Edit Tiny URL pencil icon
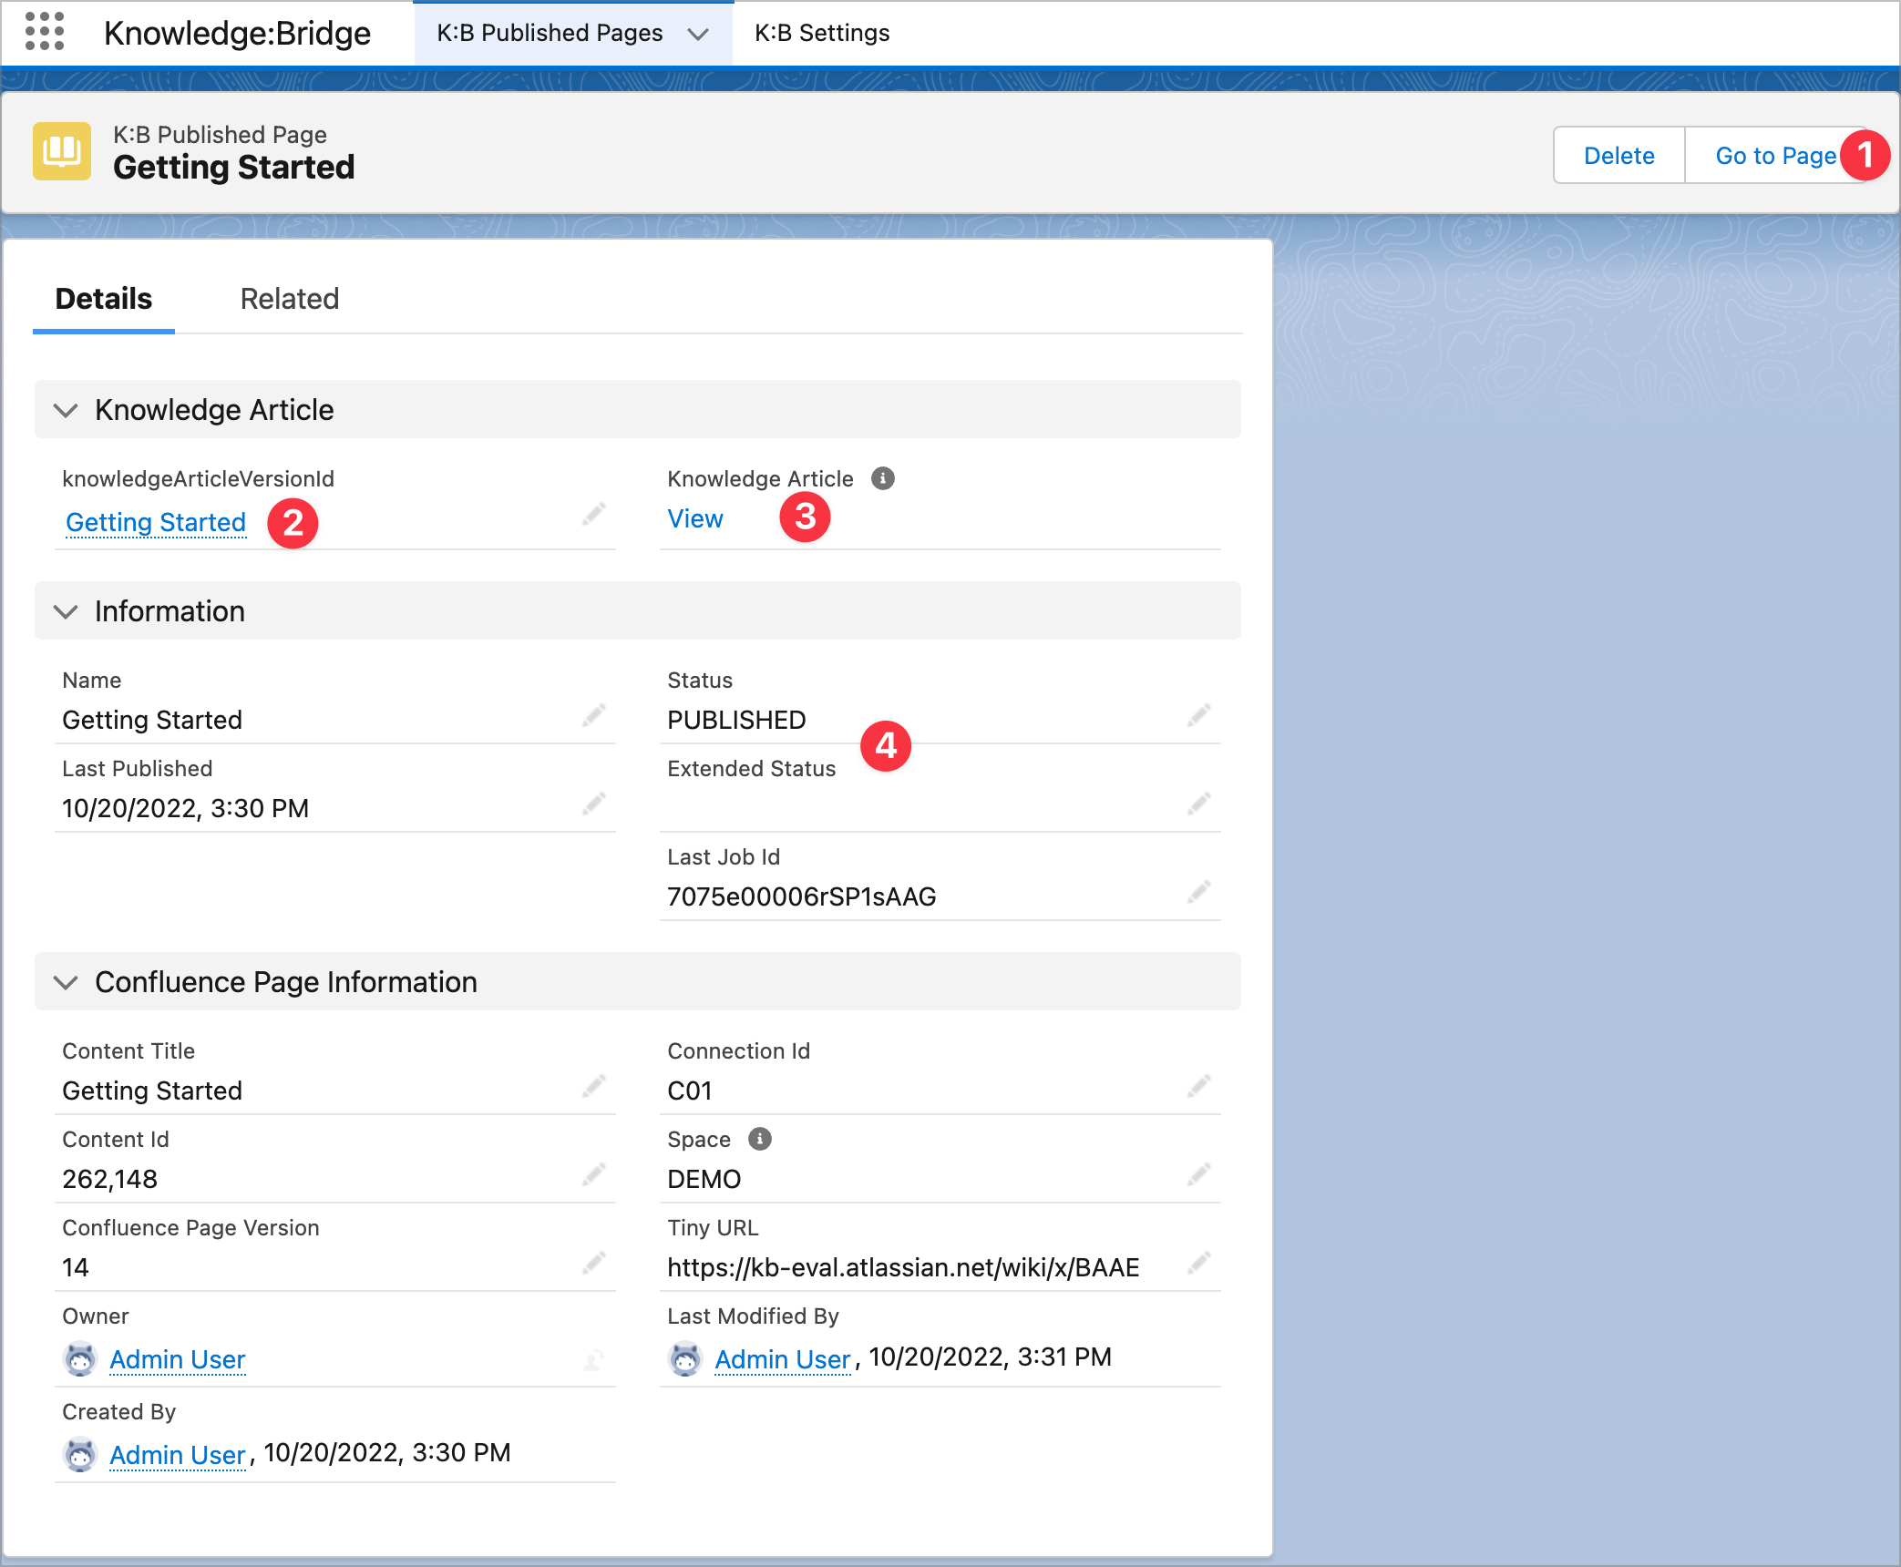This screenshot has height=1567, width=1901. pyautogui.click(x=1198, y=1264)
